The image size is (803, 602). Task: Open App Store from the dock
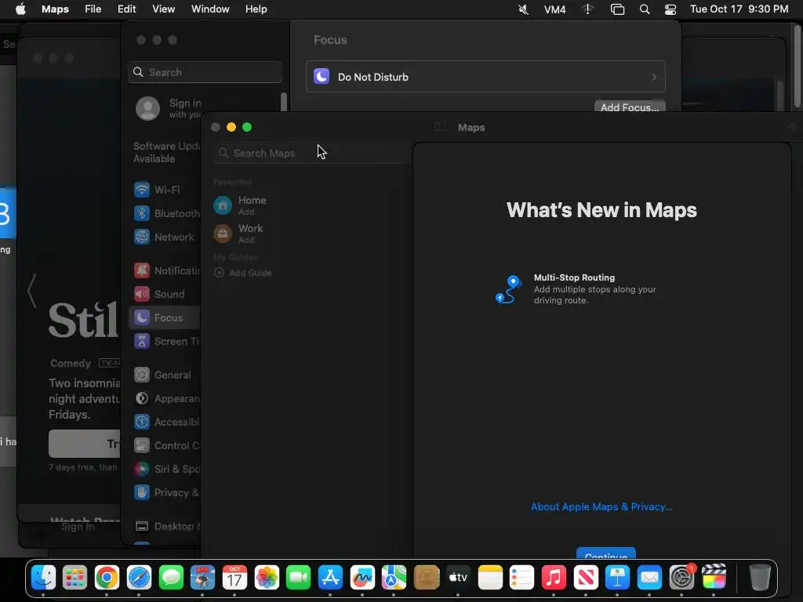[330, 578]
